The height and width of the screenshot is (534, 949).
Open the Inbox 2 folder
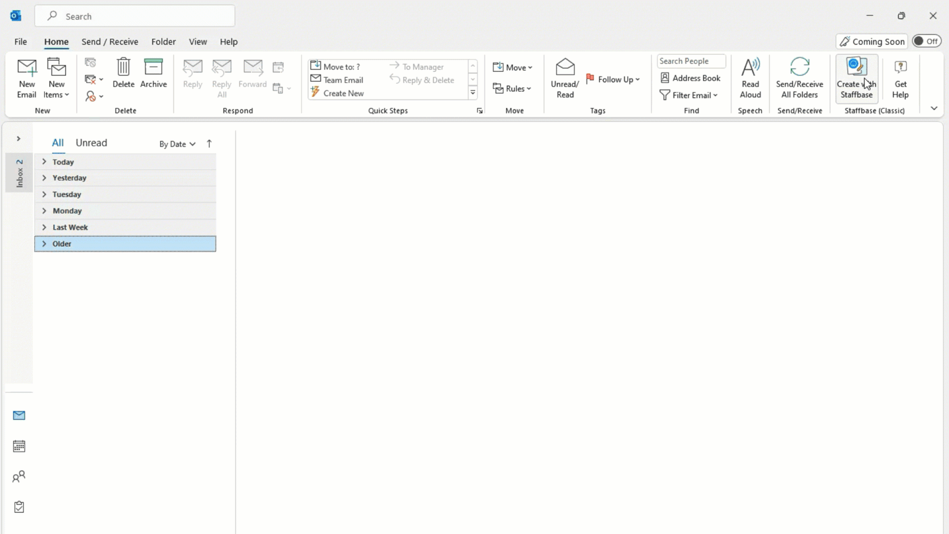click(x=19, y=173)
